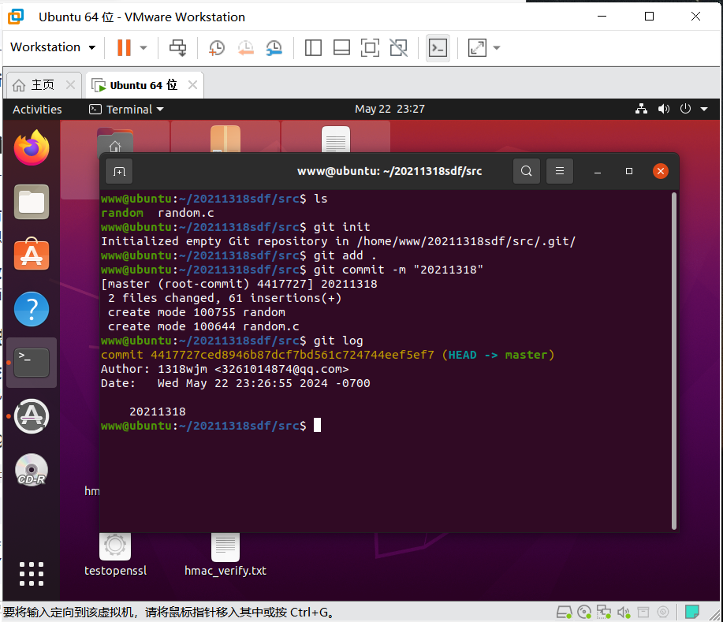Click the CD/DVD device icon in status bar

click(x=584, y=613)
